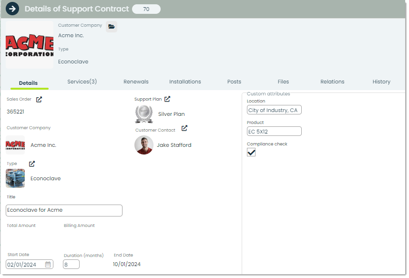Click the contract number badge 70
The width and height of the screenshot is (409, 278).
[146, 9]
